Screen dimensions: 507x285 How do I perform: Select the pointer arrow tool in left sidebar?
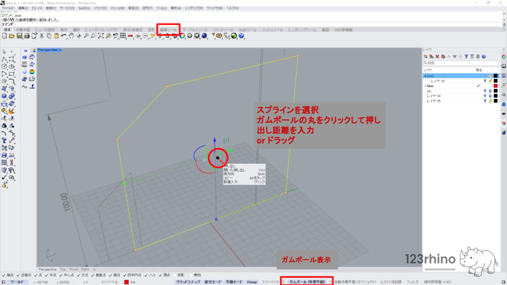click(x=4, y=51)
